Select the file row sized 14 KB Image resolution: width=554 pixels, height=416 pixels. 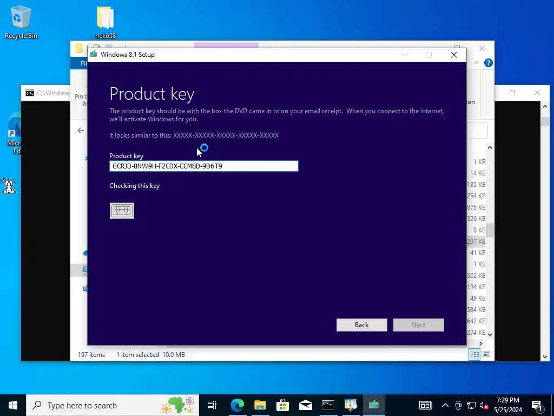(x=478, y=173)
